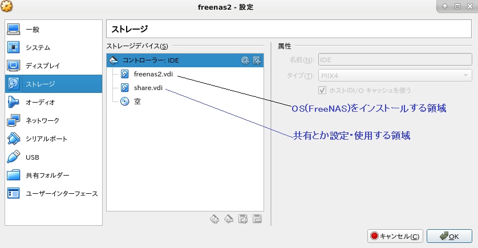The width and height of the screenshot is (478, 248).
Task: Open the タイプ PIIX4 dropdown
Action: pyautogui.click(x=395, y=76)
